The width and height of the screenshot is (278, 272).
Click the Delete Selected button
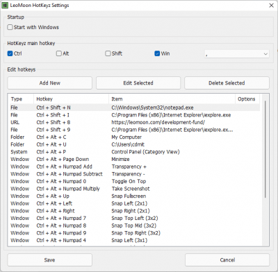[227, 83]
